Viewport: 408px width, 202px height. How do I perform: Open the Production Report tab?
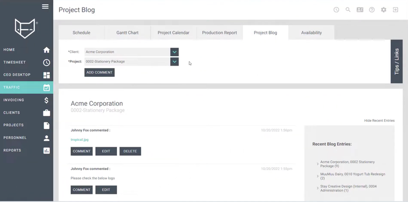(219, 32)
